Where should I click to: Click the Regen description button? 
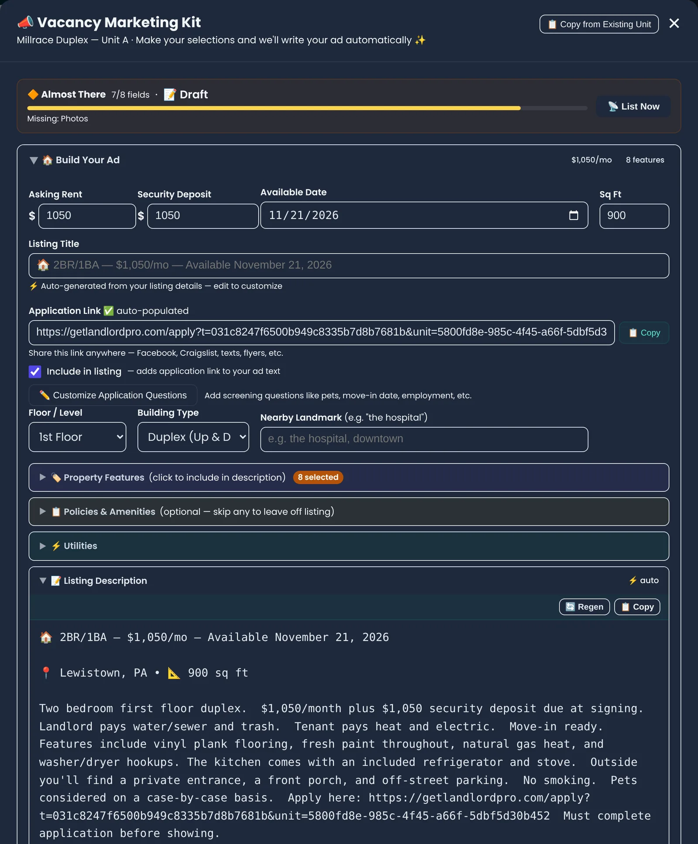pyautogui.click(x=585, y=607)
